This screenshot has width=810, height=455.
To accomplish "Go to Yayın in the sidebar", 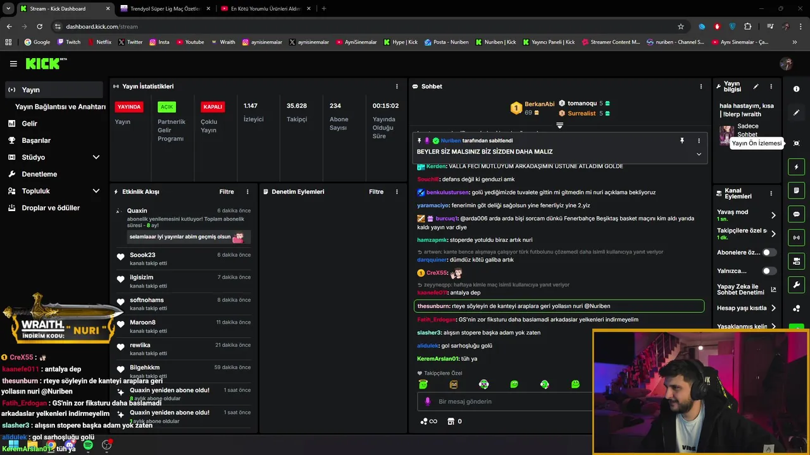I will pos(54,90).
